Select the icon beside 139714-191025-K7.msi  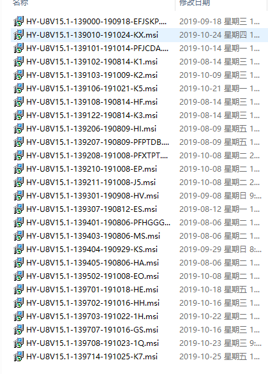click(x=19, y=356)
